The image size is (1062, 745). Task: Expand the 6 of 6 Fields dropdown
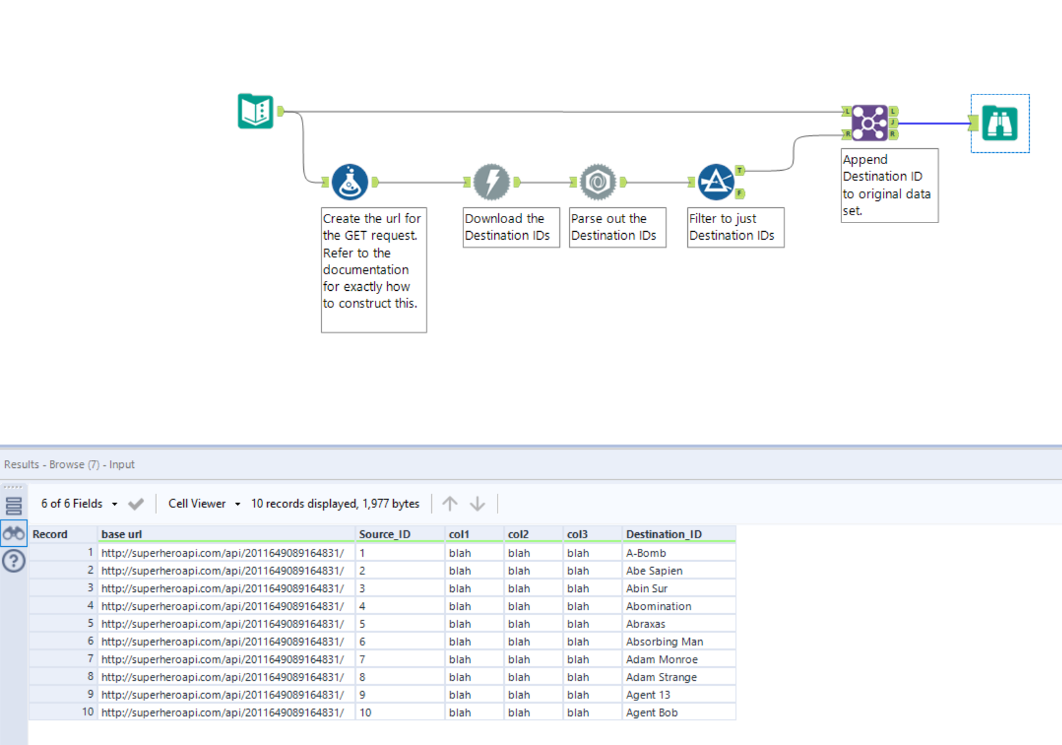click(x=79, y=503)
